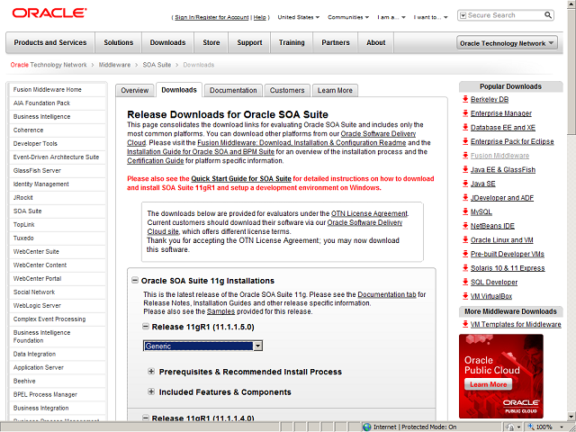Image resolution: width=576 pixels, height=432 pixels.
Task: Expand Included Features & Components
Action: [x=151, y=392]
